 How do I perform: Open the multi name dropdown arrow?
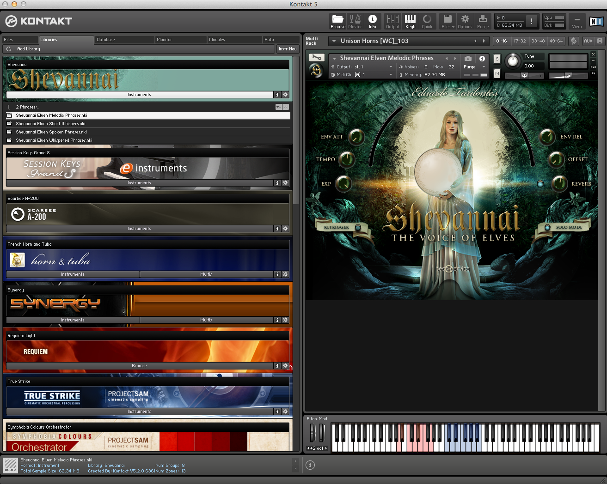[x=334, y=41]
